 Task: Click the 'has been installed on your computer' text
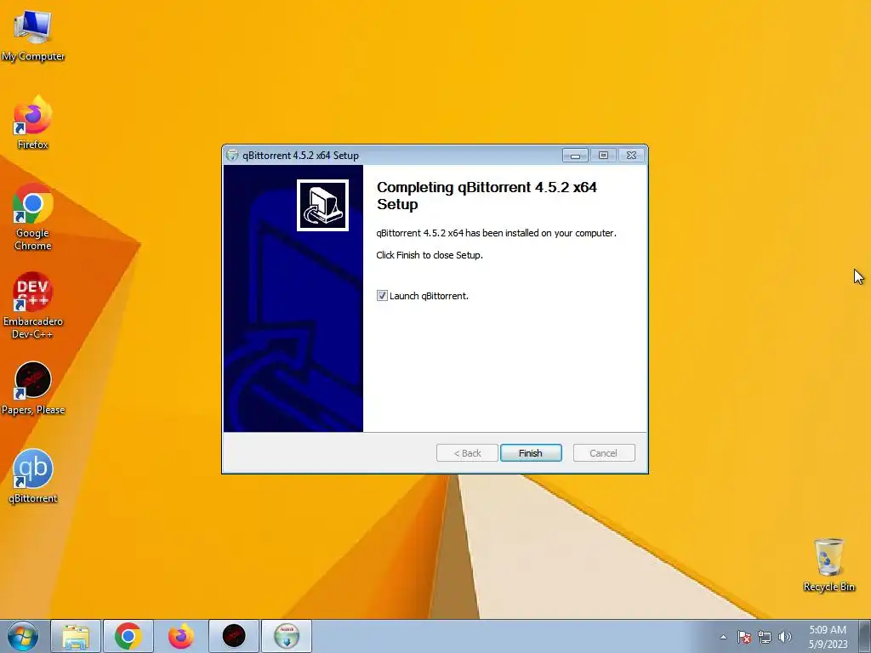(541, 233)
